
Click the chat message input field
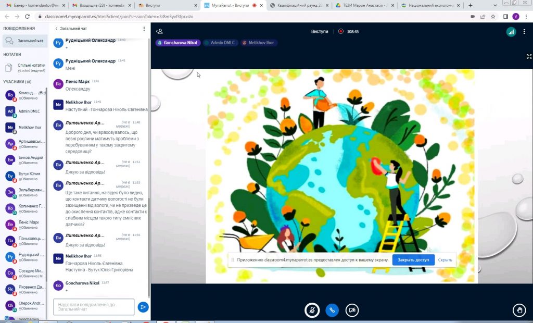pyautogui.click(x=94, y=307)
